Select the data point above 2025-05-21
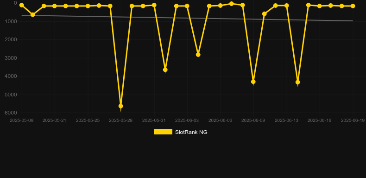The image size is (366, 178). [x=54, y=6]
